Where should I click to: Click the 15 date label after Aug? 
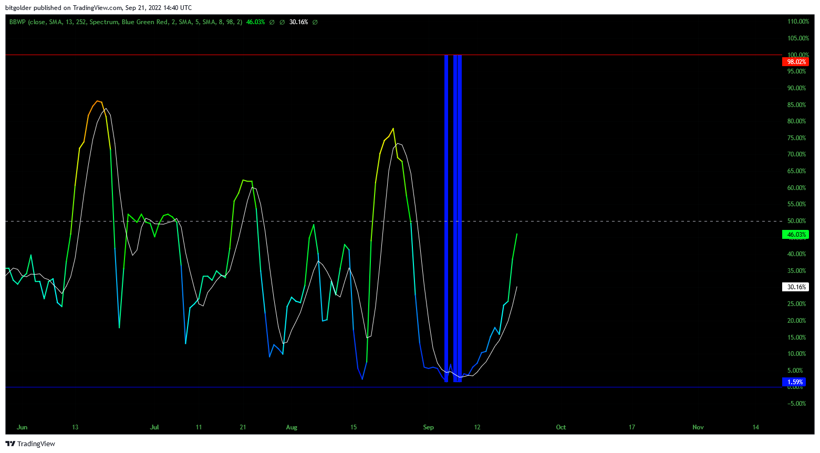pyautogui.click(x=354, y=427)
